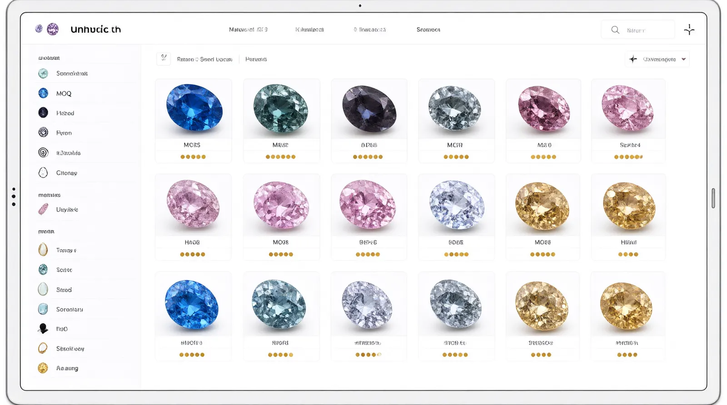Open the blue gem in the bottom row
This screenshot has width=727, height=405.
[192, 304]
